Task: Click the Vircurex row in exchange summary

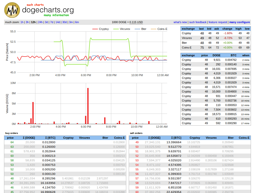Action: pyautogui.click(x=216, y=38)
